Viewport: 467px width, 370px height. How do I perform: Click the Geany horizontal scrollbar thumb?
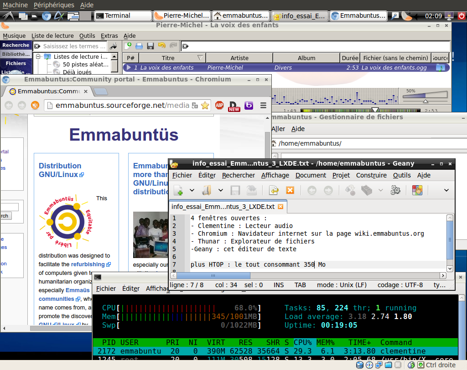pos(213,275)
